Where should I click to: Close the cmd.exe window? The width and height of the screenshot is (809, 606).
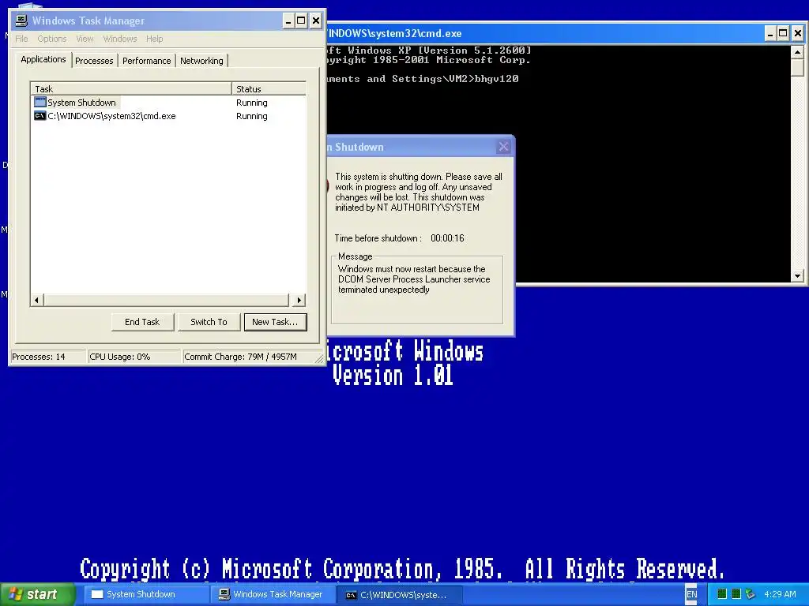pyautogui.click(x=797, y=33)
